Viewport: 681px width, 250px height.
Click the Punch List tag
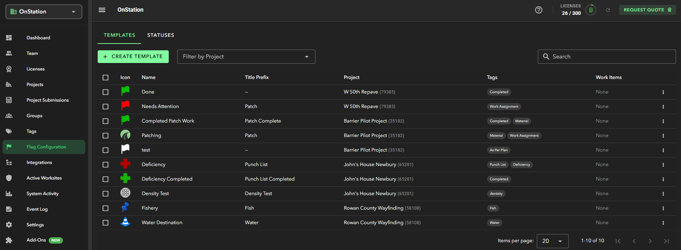tap(498, 165)
